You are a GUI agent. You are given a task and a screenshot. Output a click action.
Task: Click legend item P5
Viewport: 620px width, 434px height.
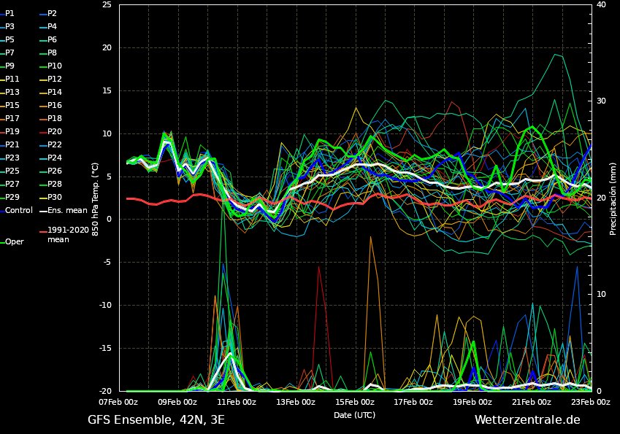tap(7, 39)
